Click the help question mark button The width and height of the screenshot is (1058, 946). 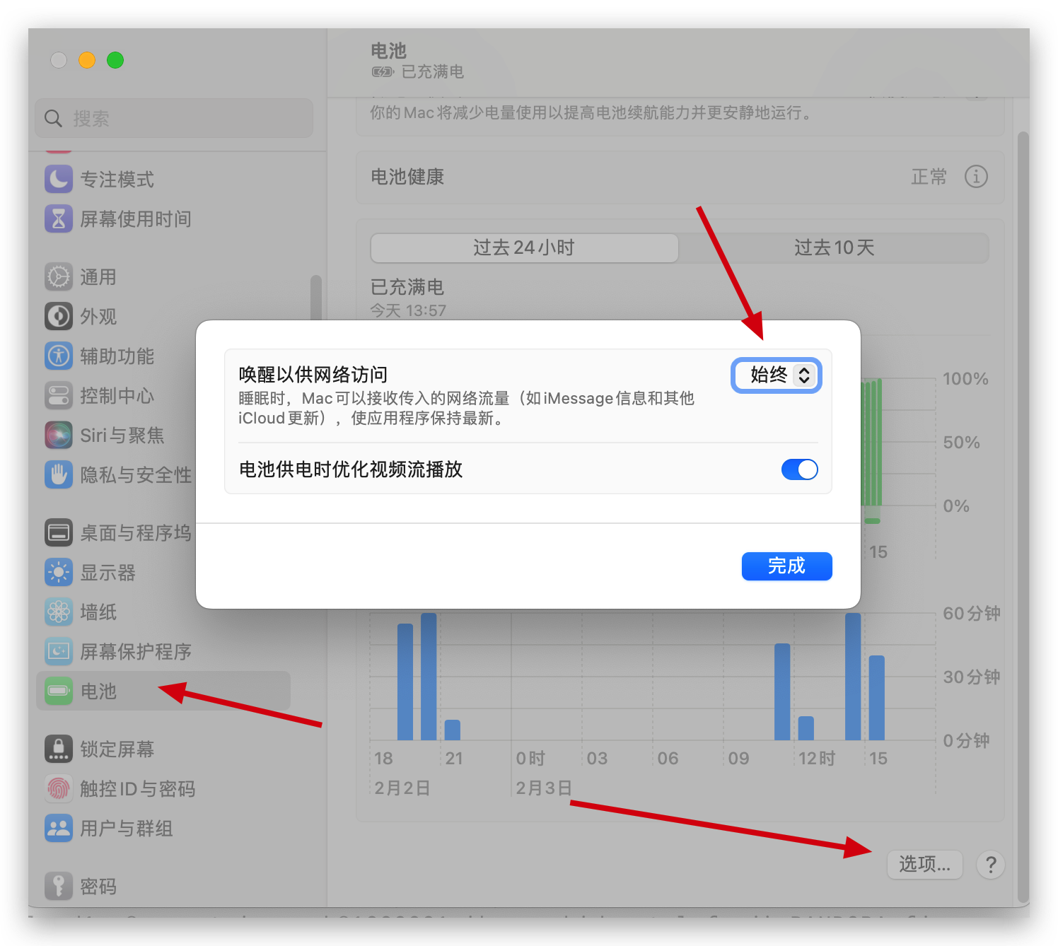pos(990,864)
